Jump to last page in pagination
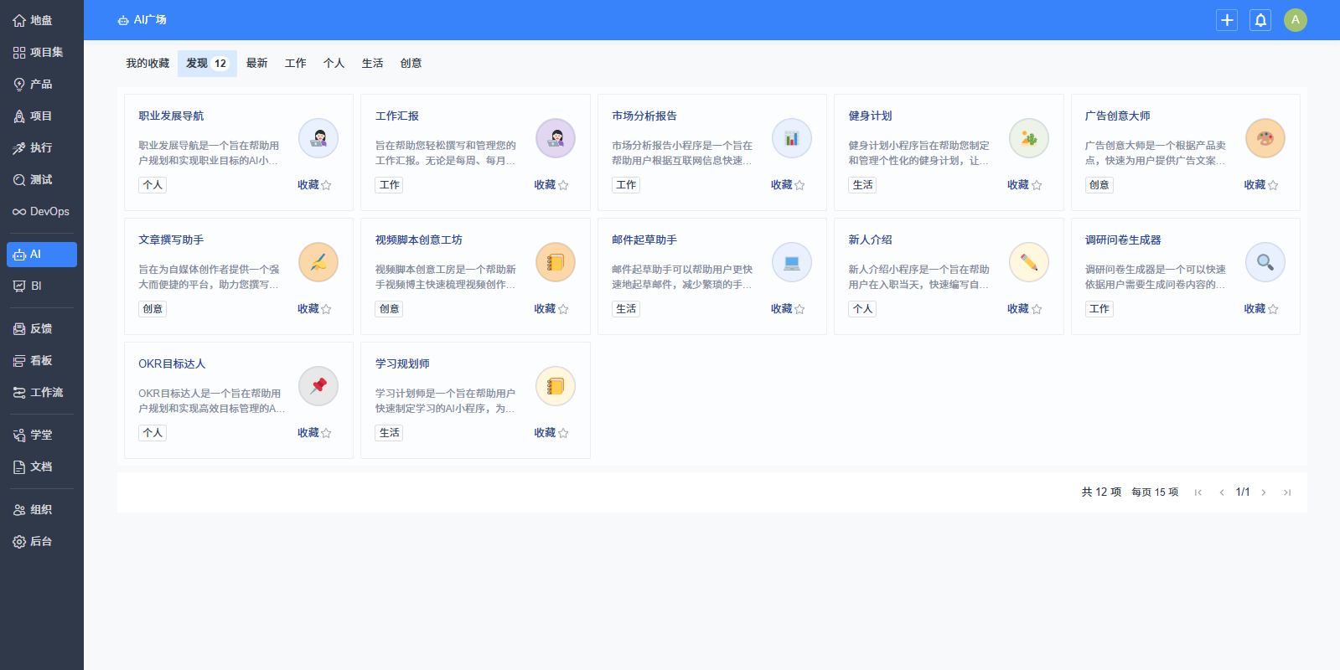1340x670 pixels. 1287,492
